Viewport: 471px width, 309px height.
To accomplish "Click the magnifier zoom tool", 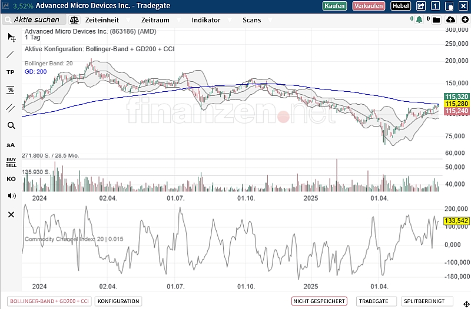I will pyautogui.click(x=11, y=125).
